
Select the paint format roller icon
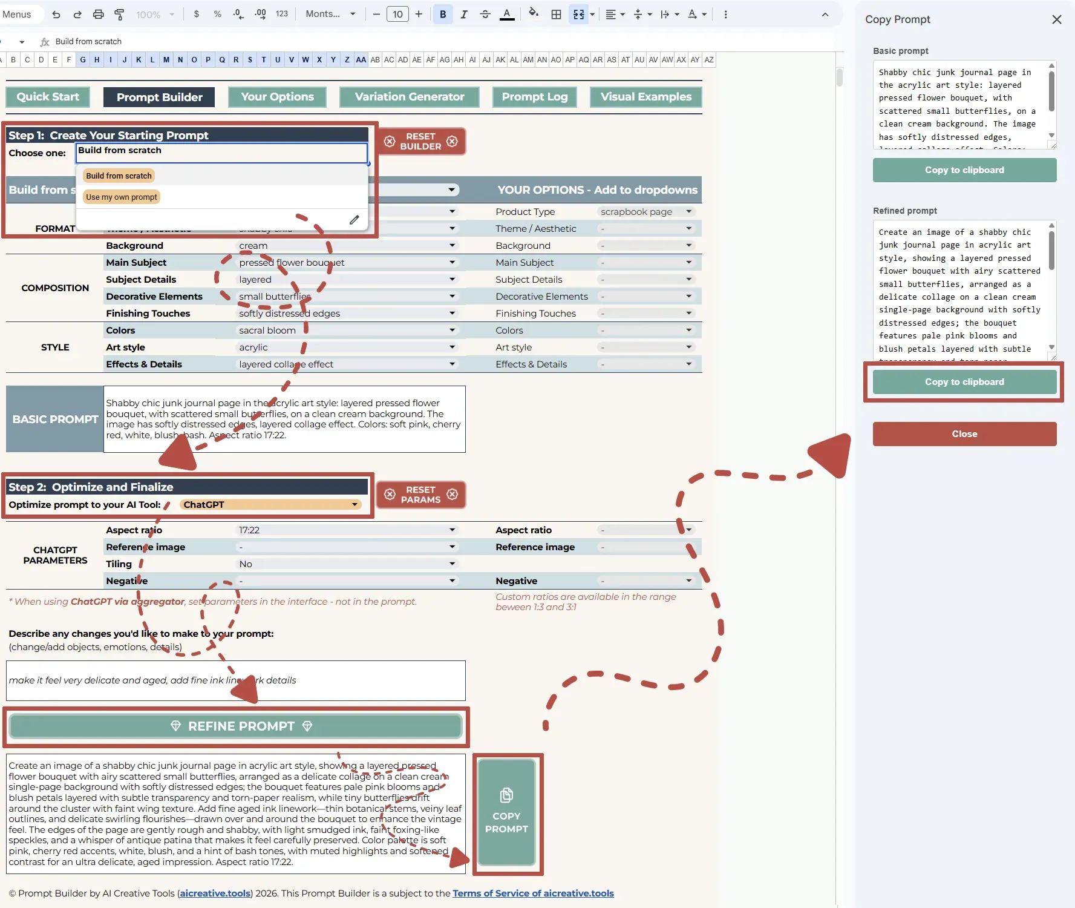[119, 15]
